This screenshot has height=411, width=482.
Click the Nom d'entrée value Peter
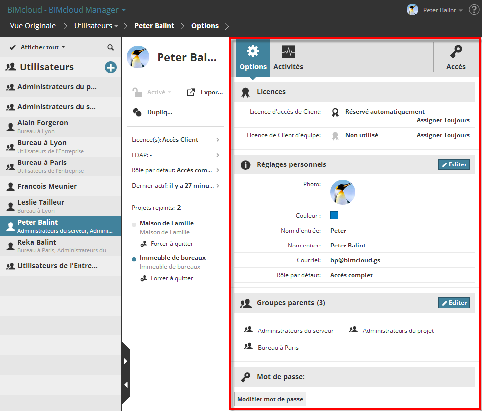[338, 231]
